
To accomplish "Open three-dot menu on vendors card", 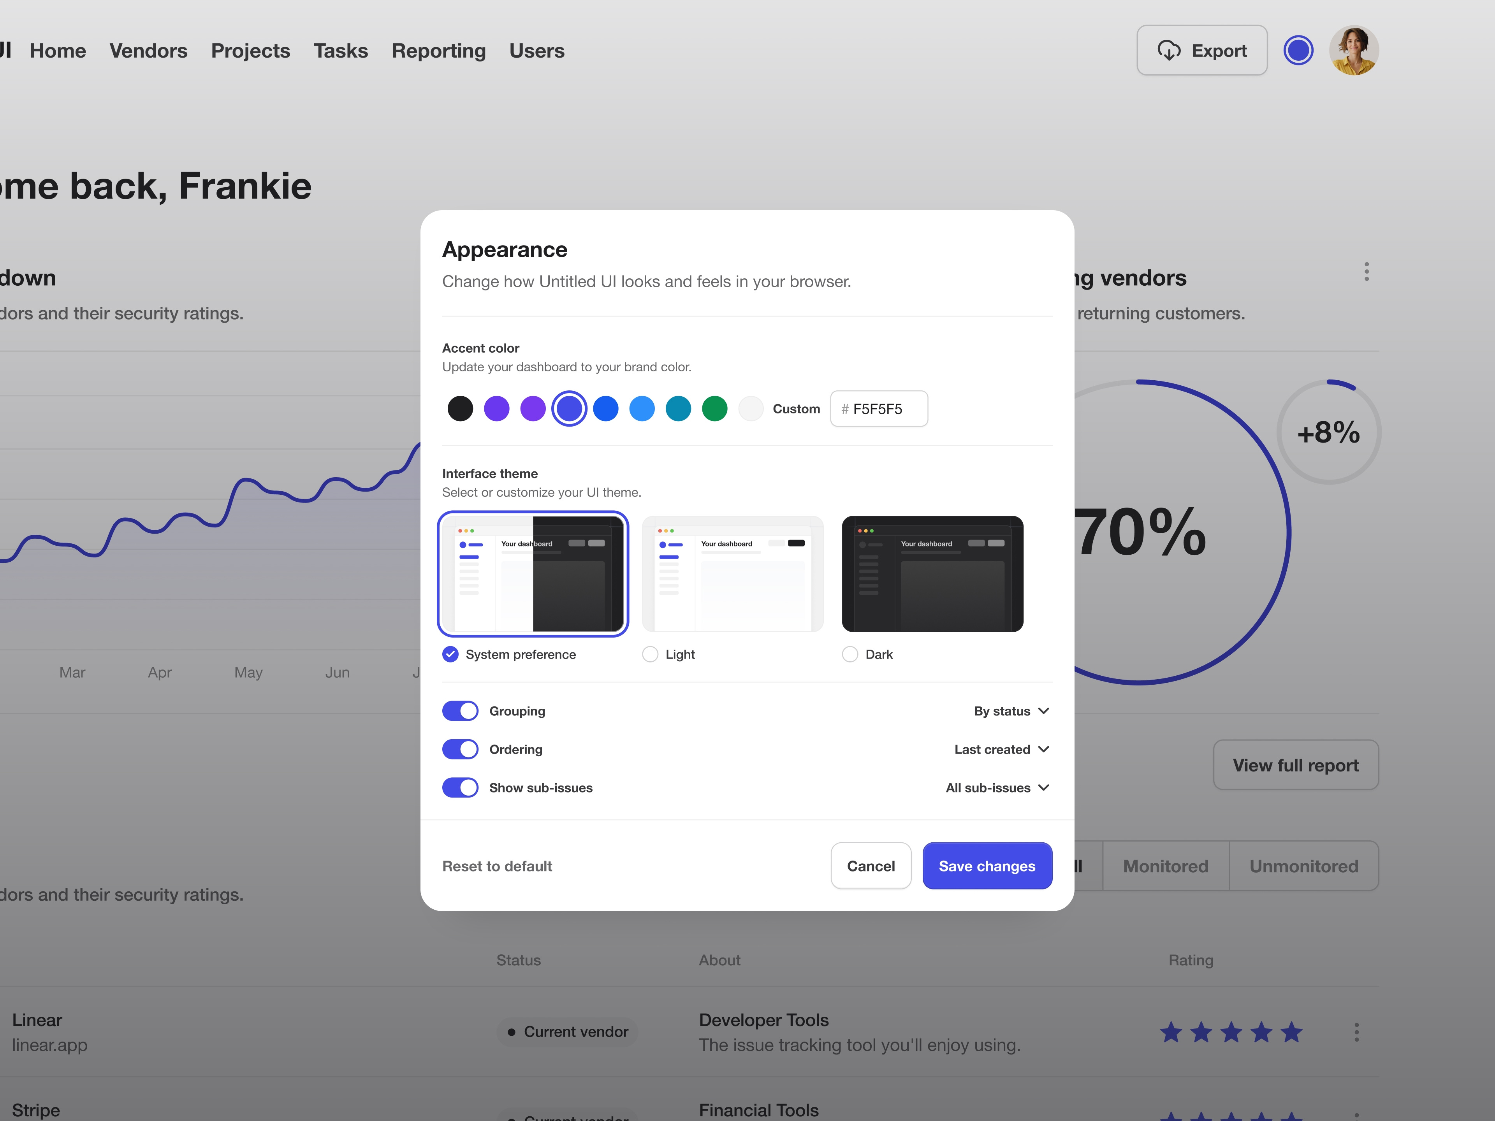I will (x=1366, y=272).
